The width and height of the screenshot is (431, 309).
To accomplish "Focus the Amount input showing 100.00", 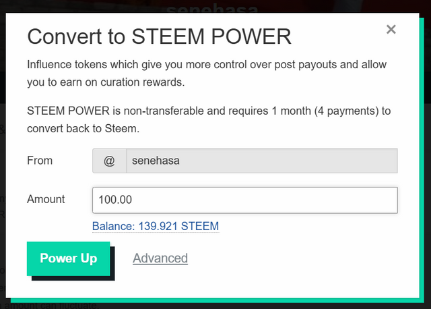I will click(x=245, y=200).
